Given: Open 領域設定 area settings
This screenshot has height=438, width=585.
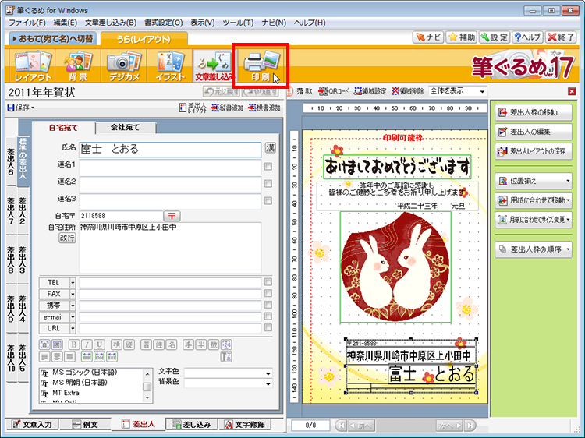Looking at the screenshot, I should point(370,91).
